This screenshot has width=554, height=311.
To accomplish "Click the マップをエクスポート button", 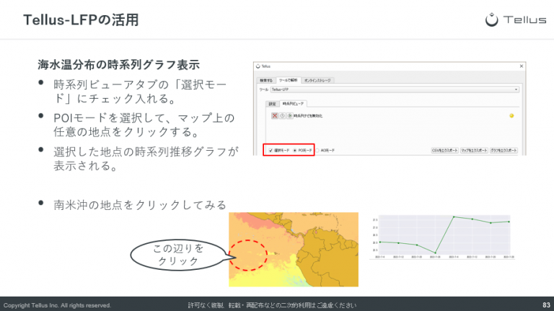I will coord(474,150).
